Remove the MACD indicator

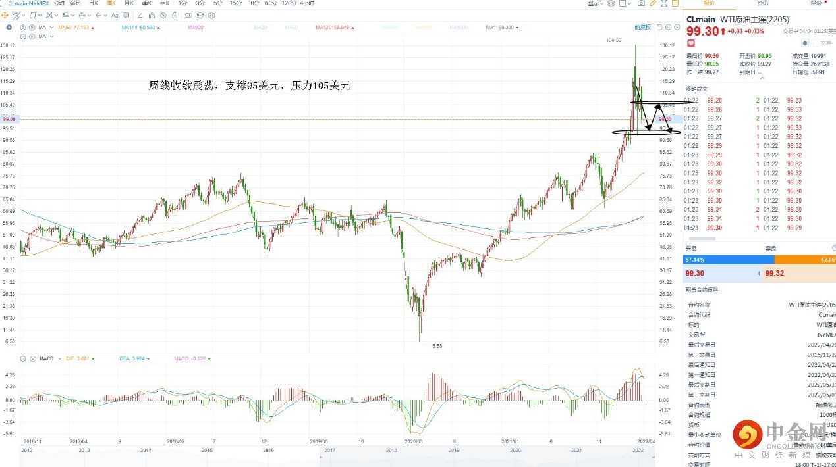tap(33, 358)
